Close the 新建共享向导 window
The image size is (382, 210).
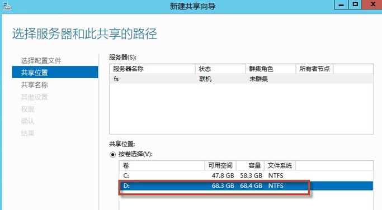372,4
